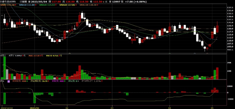Click the purple 408 value
The image size is (235, 109).
[x=62, y=81]
